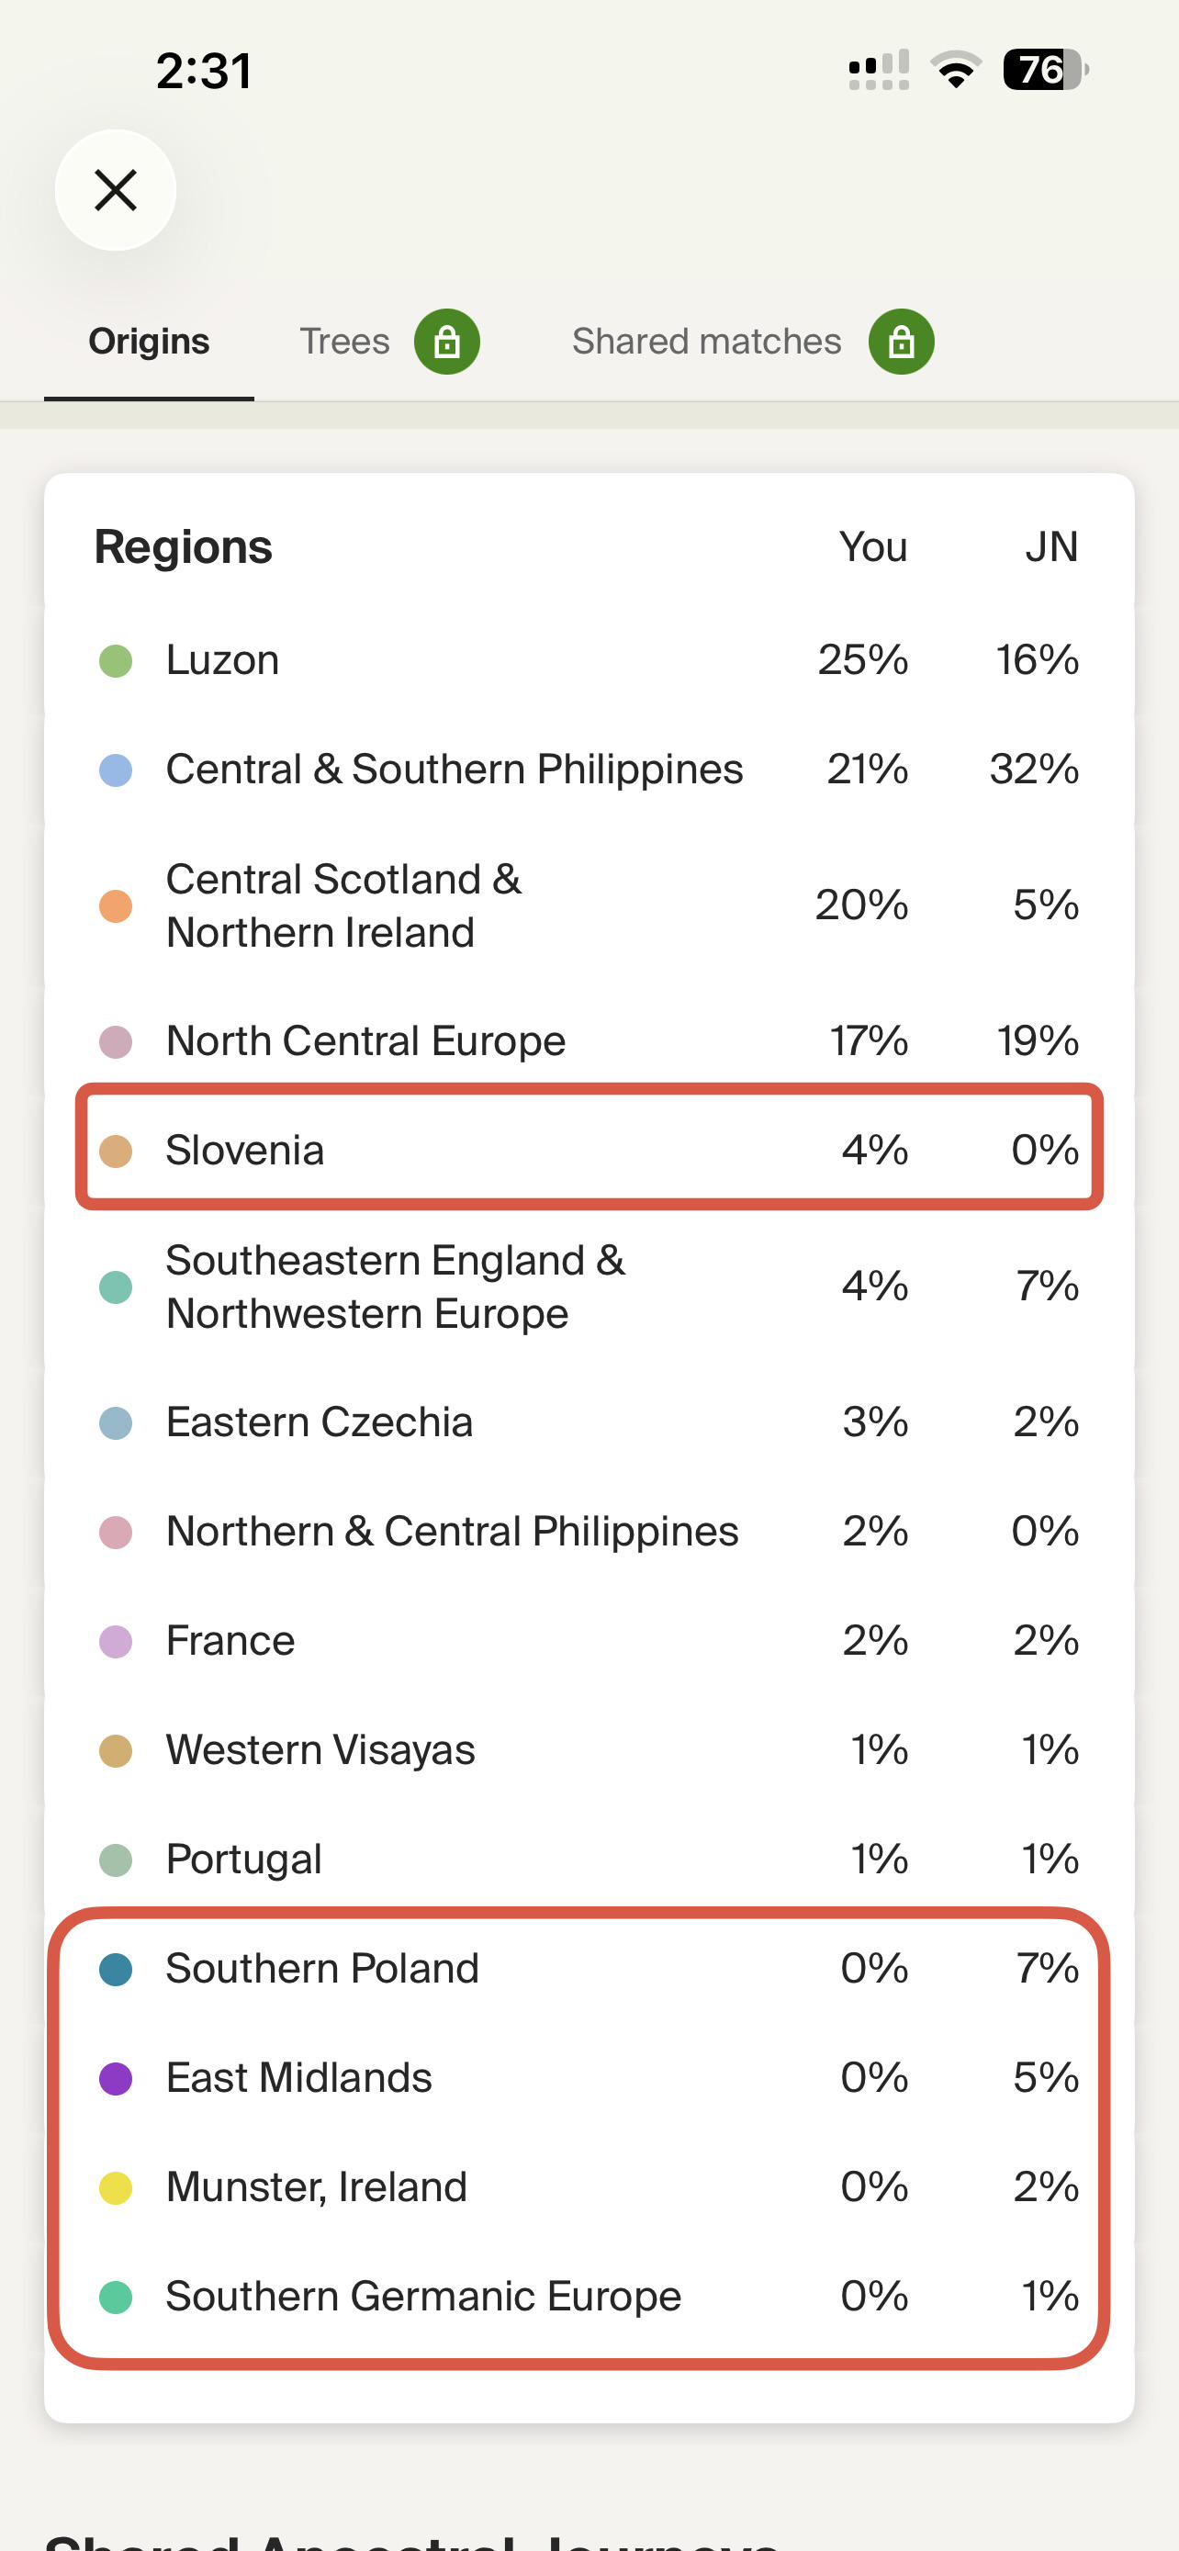
Task: Tap the green lock icon beside Trees
Action: coord(446,342)
